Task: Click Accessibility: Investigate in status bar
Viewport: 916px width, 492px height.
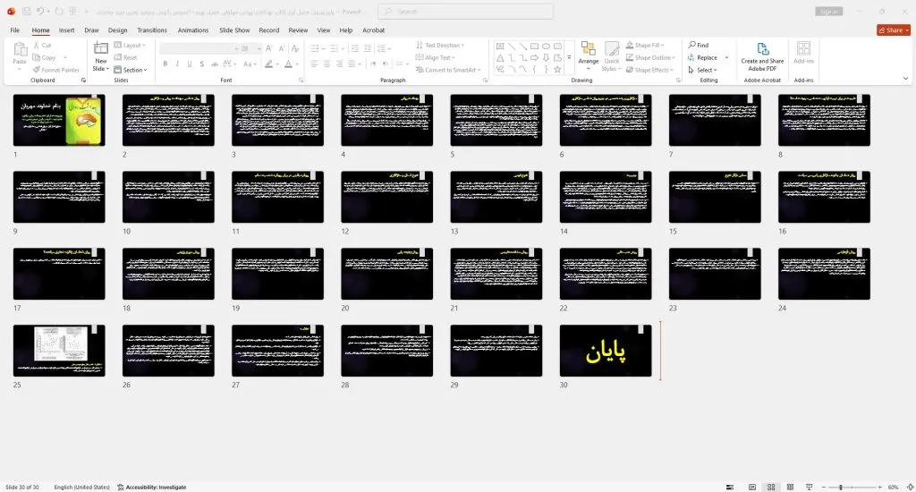Action: coord(151,487)
